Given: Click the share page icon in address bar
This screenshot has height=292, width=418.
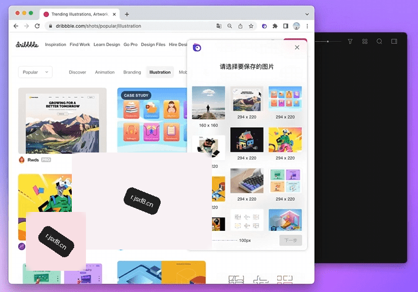Looking at the screenshot, I should point(240,26).
